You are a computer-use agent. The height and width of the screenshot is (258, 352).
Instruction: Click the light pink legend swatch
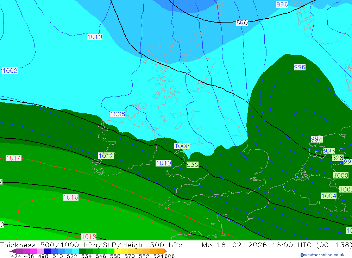[40, 251]
